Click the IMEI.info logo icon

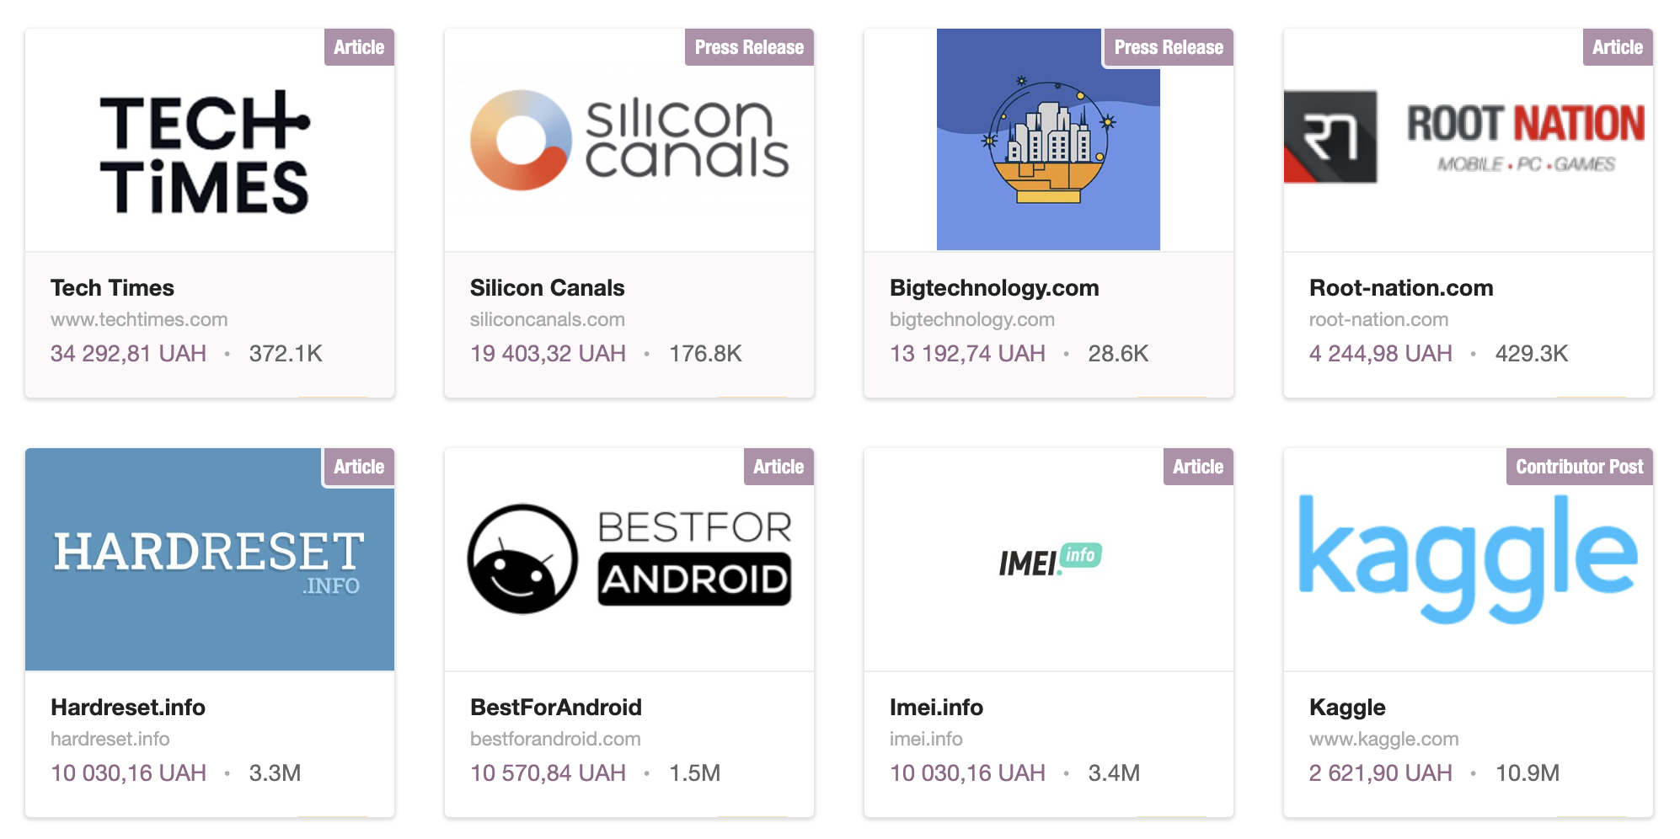(x=1049, y=559)
